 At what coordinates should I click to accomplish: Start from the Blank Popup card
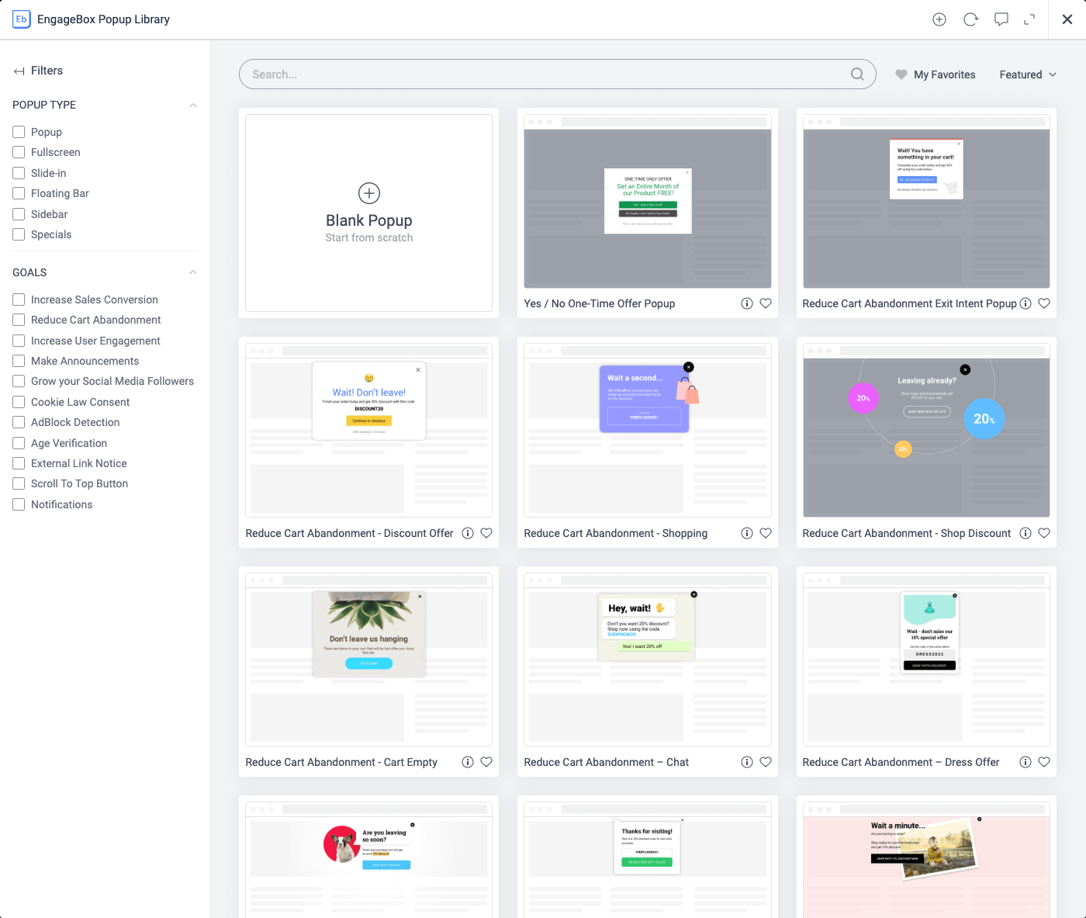pos(369,213)
